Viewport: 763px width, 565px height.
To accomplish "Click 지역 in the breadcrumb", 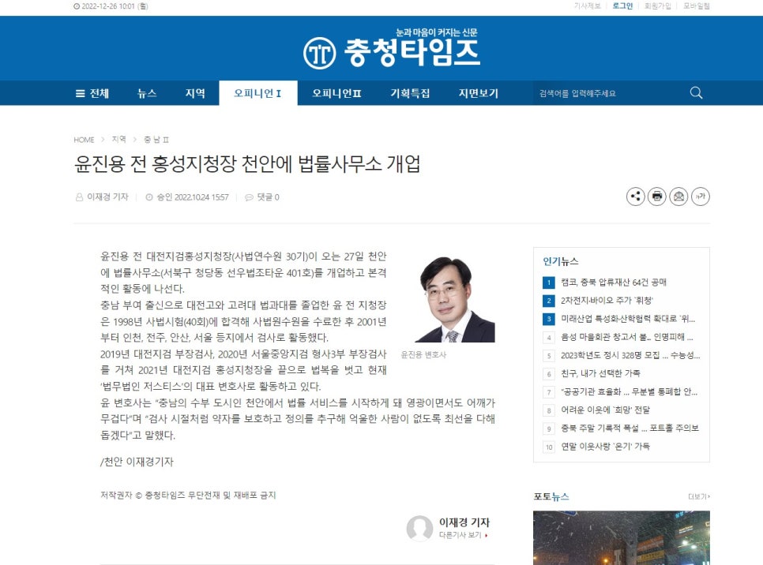I will pyautogui.click(x=118, y=139).
